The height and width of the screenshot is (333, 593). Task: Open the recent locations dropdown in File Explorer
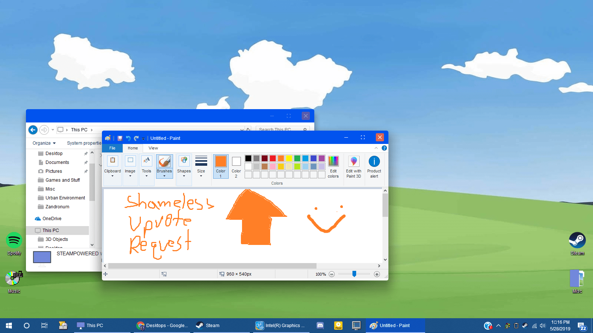53,130
